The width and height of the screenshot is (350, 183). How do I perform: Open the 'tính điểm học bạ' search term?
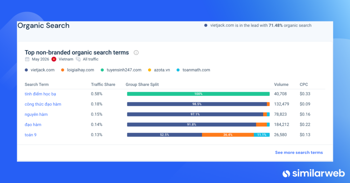tap(40, 94)
